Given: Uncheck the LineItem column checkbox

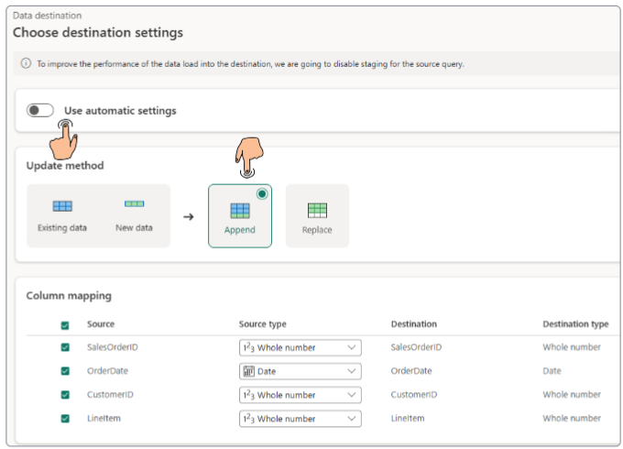Looking at the screenshot, I should pos(65,419).
